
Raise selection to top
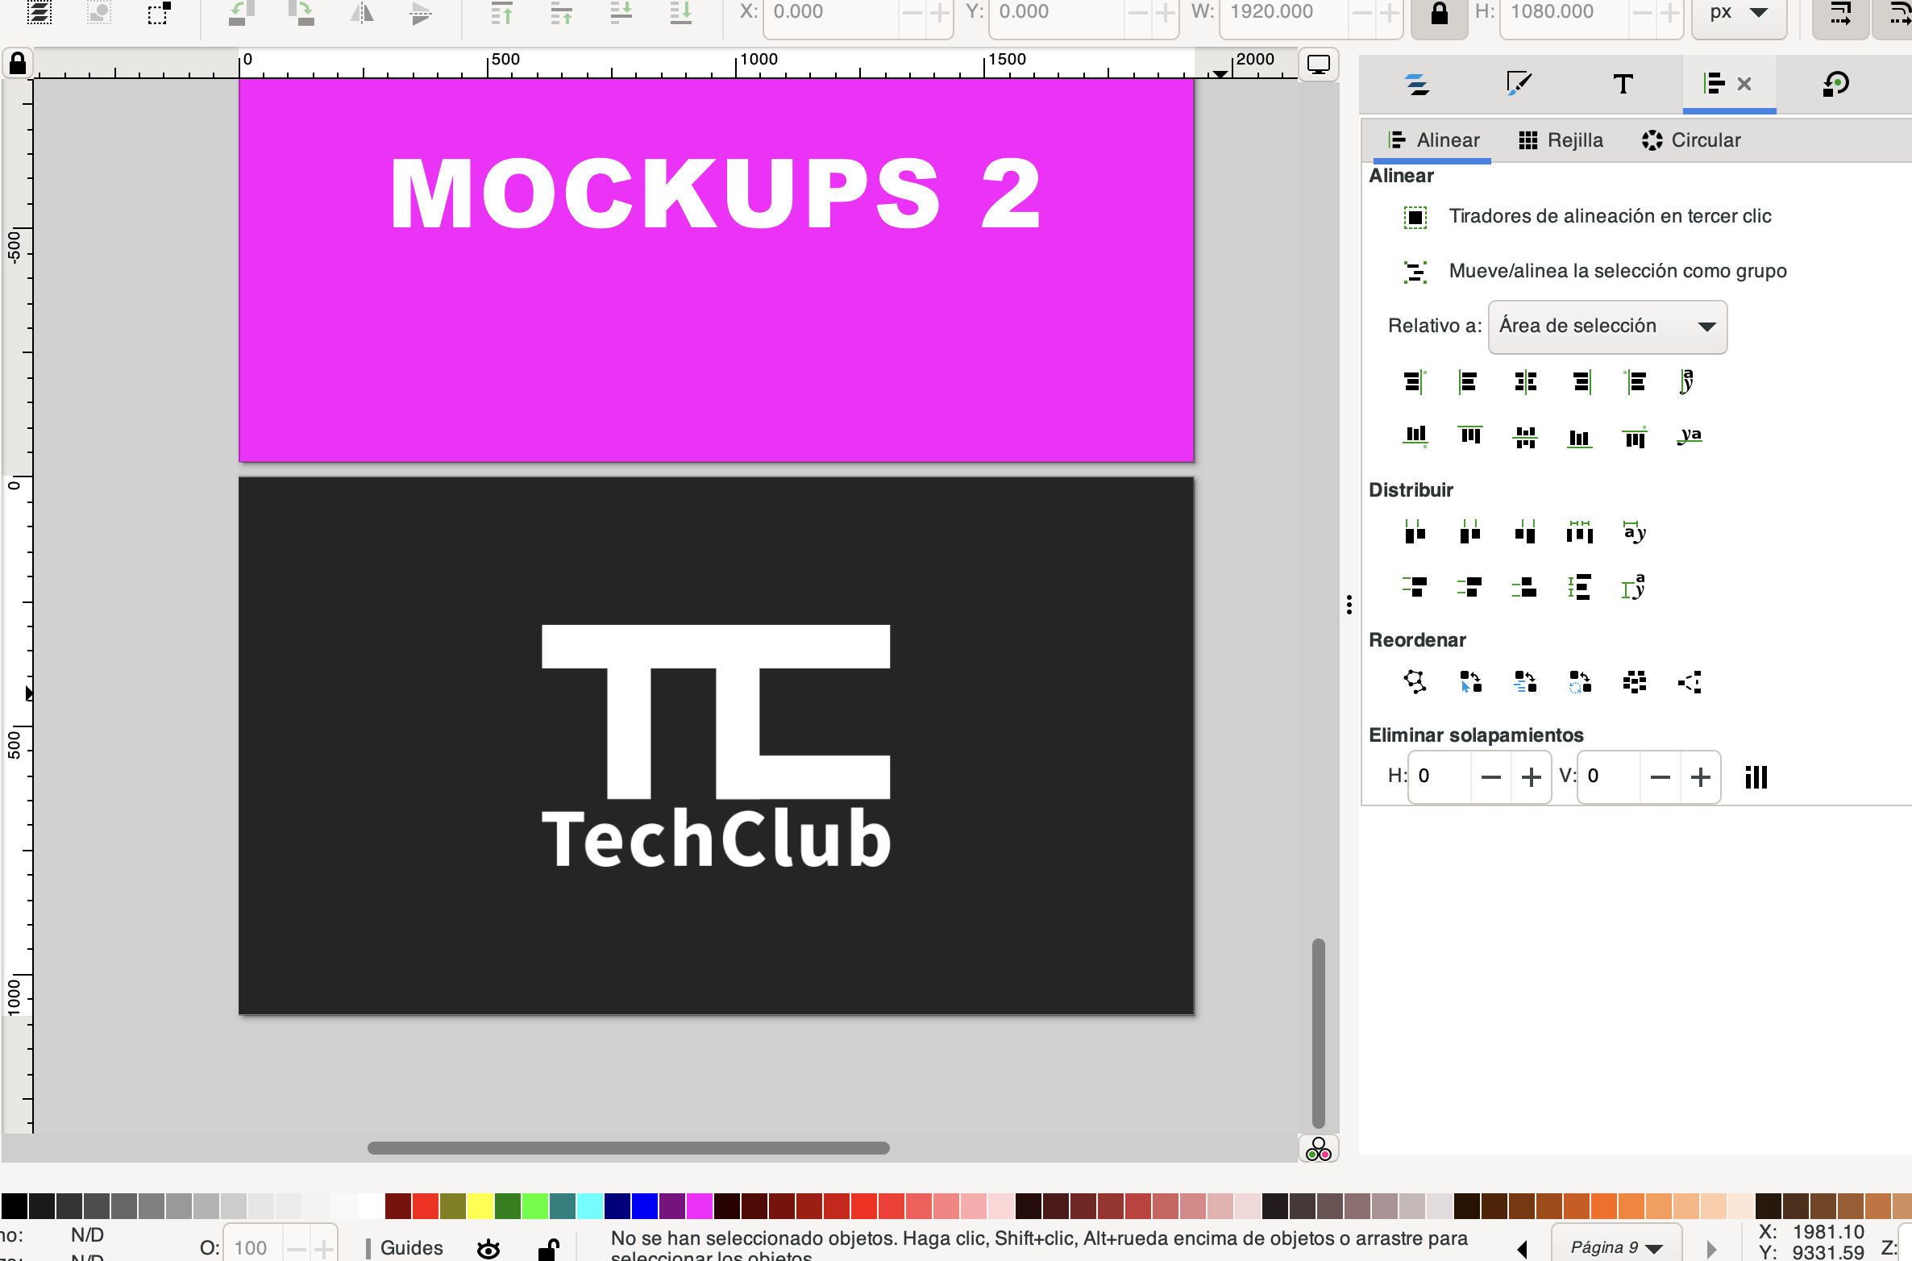pyautogui.click(x=501, y=13)
